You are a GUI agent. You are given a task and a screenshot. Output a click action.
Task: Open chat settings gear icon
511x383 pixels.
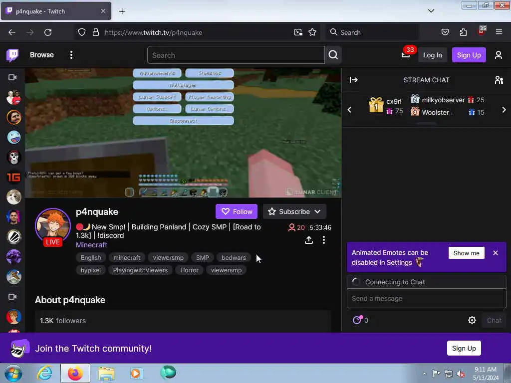point(472,320)
